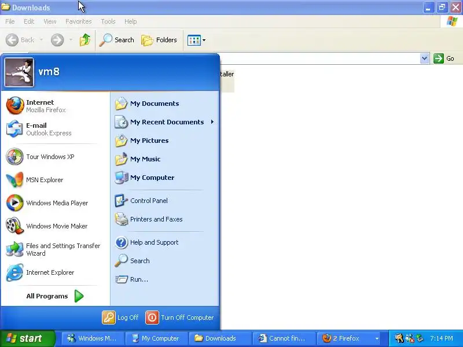Switch to My Computer taskbar item

[156, 338]
